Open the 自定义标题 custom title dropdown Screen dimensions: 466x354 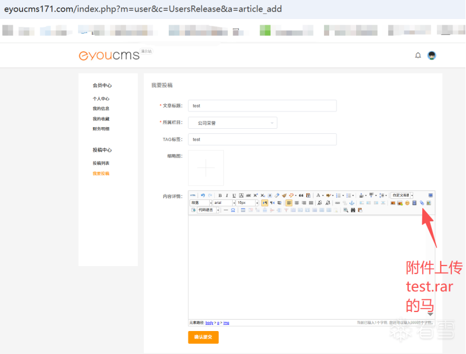tap(402, 195)
